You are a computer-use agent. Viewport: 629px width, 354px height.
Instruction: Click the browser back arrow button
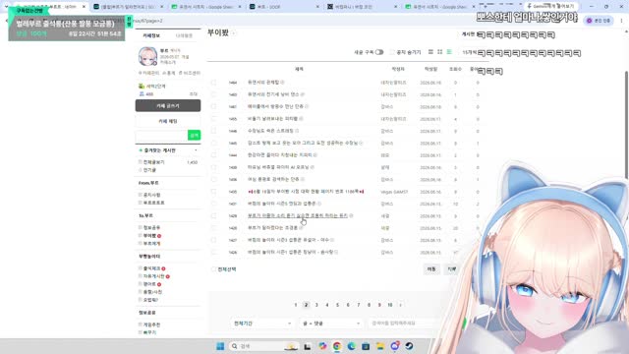(7, 21)
